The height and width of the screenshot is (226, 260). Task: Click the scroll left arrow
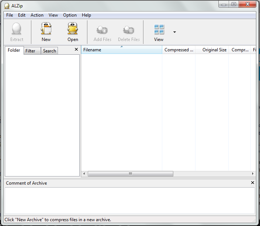click(84, 174)
